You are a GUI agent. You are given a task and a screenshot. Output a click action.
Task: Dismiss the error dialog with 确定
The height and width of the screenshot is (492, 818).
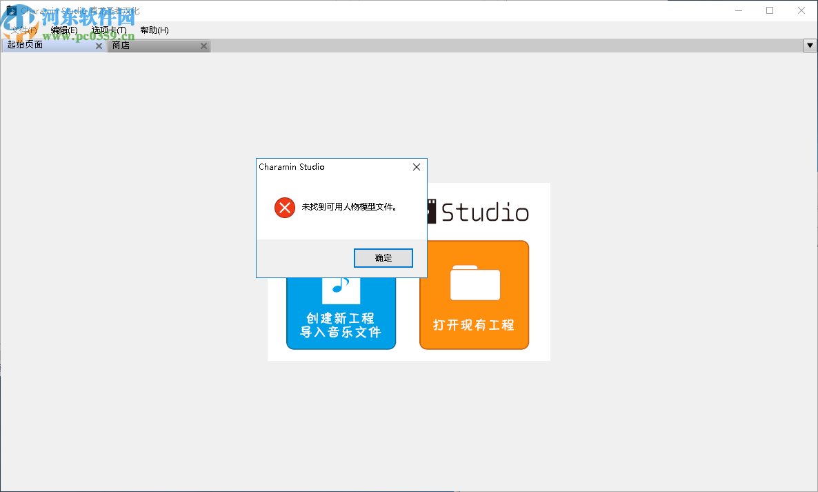(x=383, y=257)
